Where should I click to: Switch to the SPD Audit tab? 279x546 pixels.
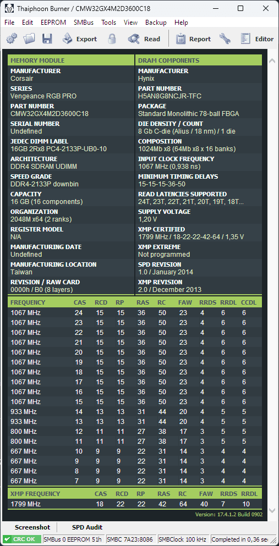pyautogui.click(x=87, y=527)
